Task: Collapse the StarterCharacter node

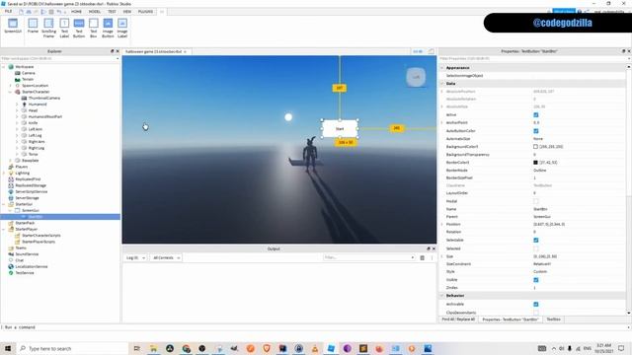Action: pos(11,92)
